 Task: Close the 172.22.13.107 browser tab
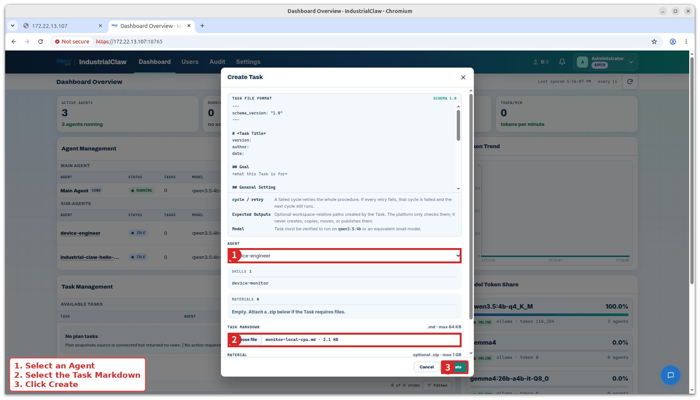click(x=100, y=26)
